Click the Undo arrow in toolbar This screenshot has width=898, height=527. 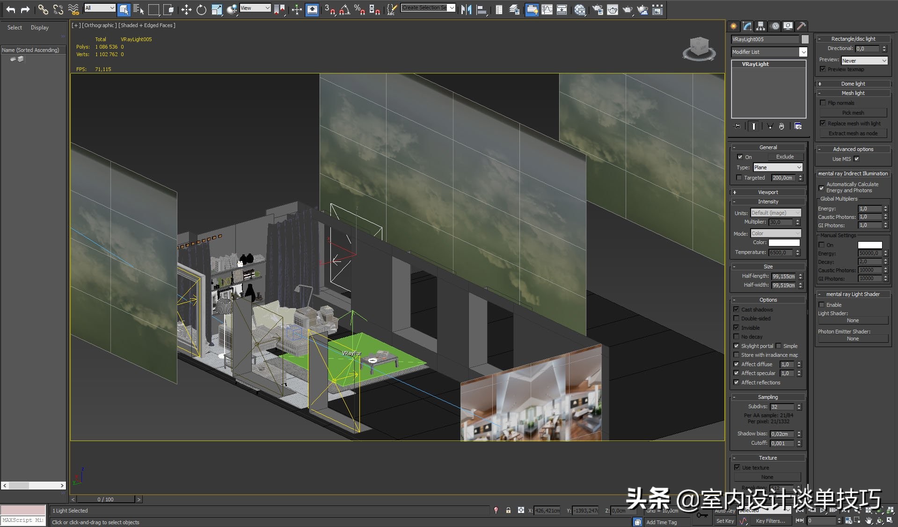pos(10,9)
